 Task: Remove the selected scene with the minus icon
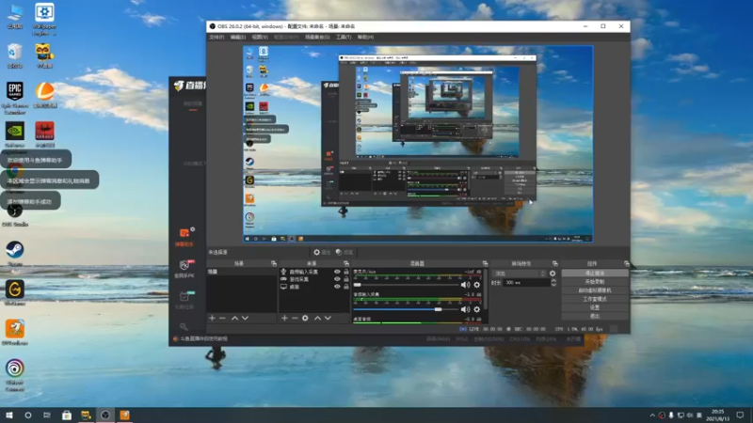click(222, 318)
